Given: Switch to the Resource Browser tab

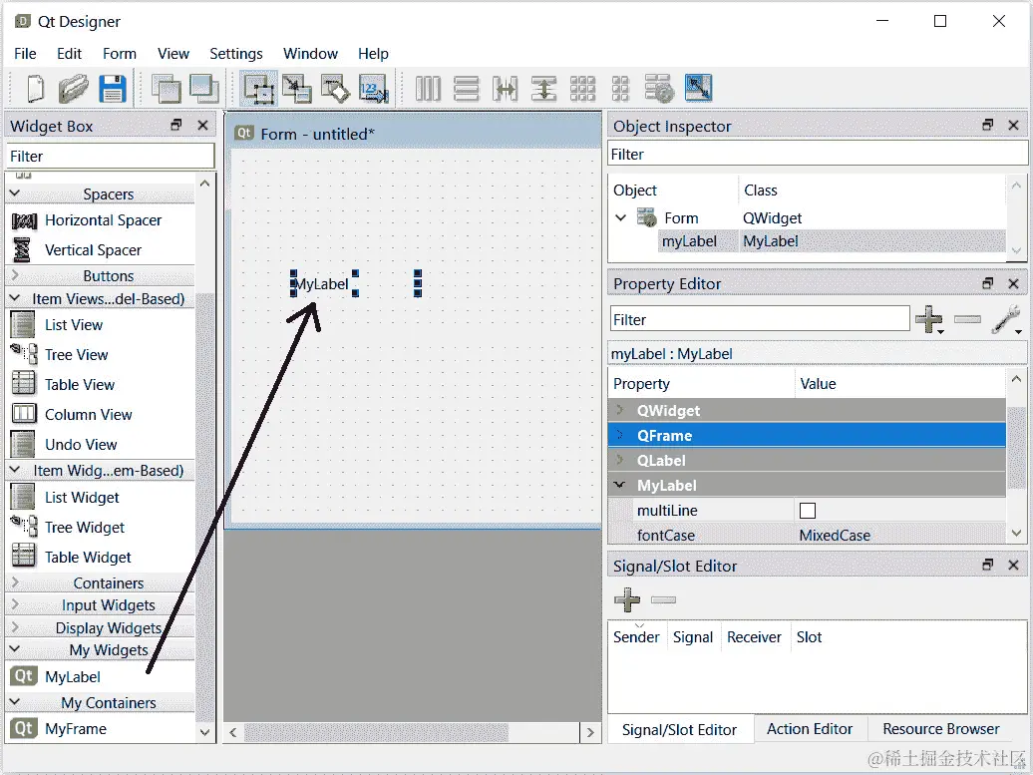Looking at the screenshot, I should point(941,729).
